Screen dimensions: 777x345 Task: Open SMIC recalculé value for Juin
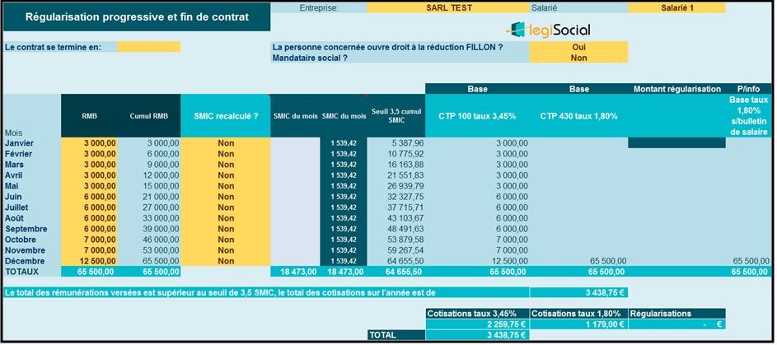(226, 197)
